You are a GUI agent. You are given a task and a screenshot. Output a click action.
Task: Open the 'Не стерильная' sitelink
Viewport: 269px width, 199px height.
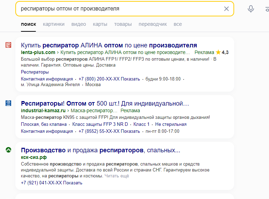(171, 124)
